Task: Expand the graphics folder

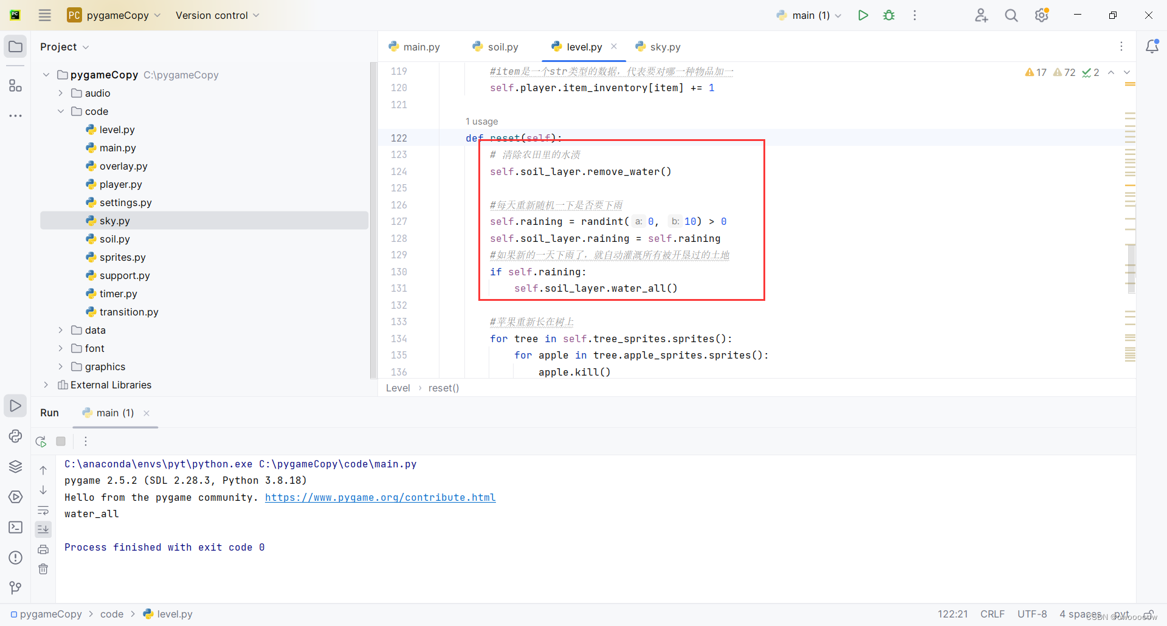Action: (61, 366)
